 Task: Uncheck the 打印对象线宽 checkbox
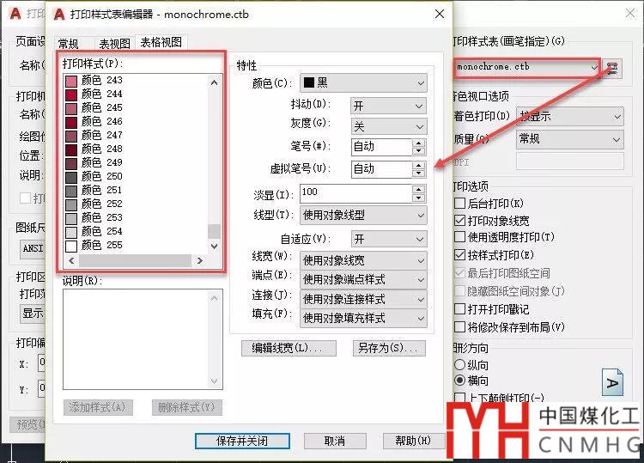(460, 221)
